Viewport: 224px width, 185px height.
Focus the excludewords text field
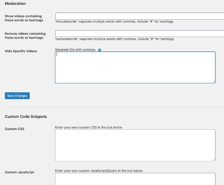pos(140,33)
